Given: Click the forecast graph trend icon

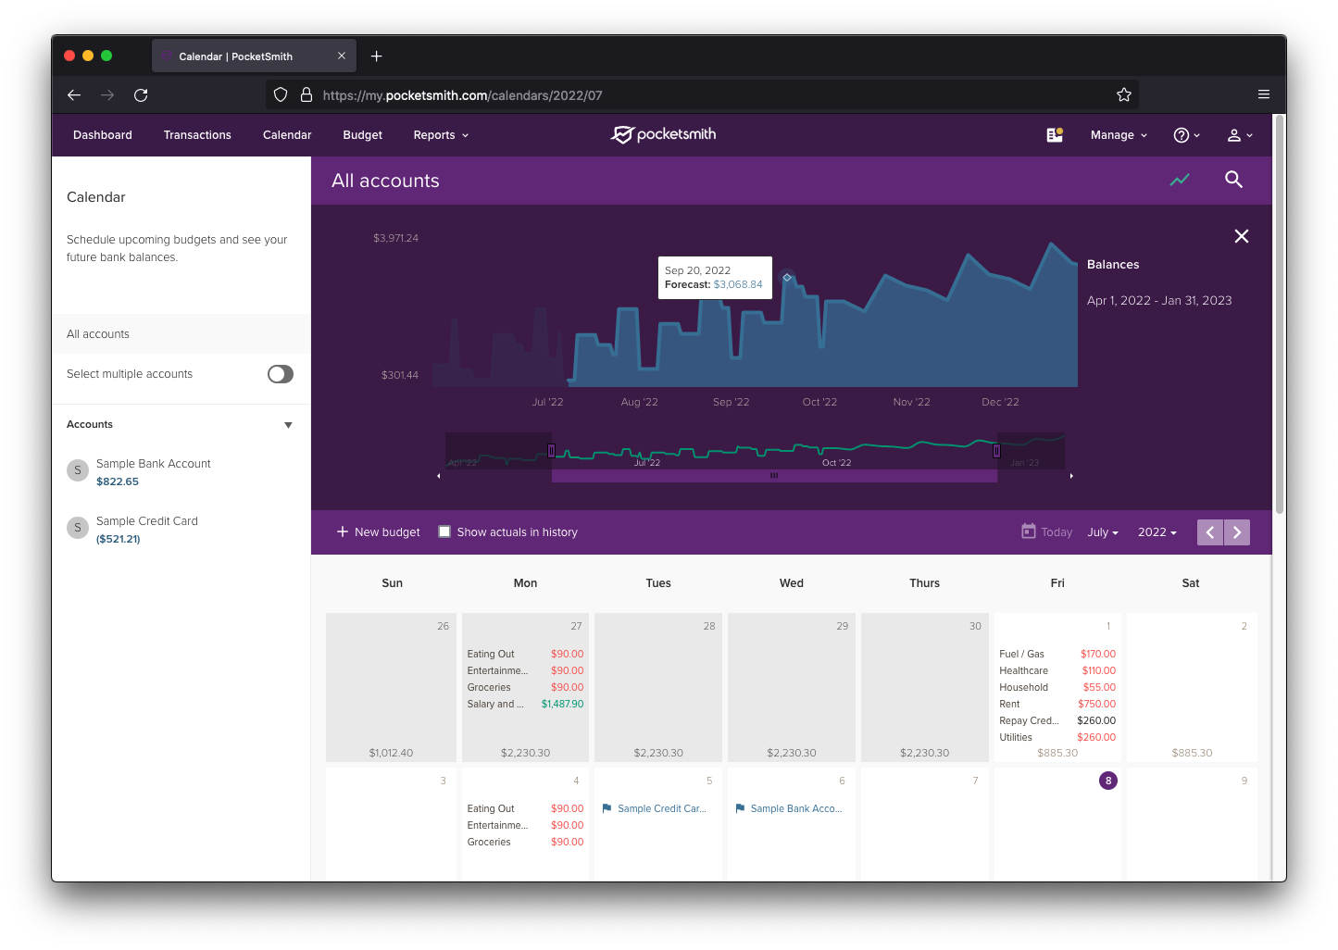Looking at the screenshot, I should tap(1179, 180).
